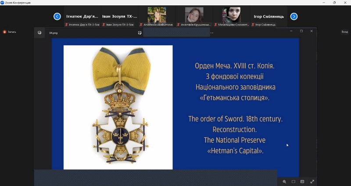Click the Вход button at right edge

[344, 32]
